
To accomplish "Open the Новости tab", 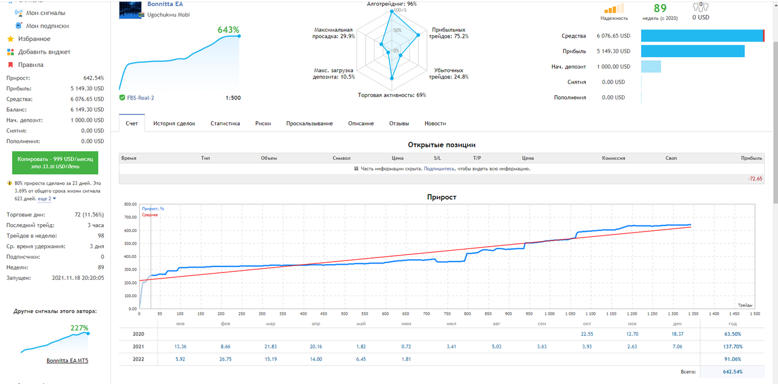I will point(435,124).
